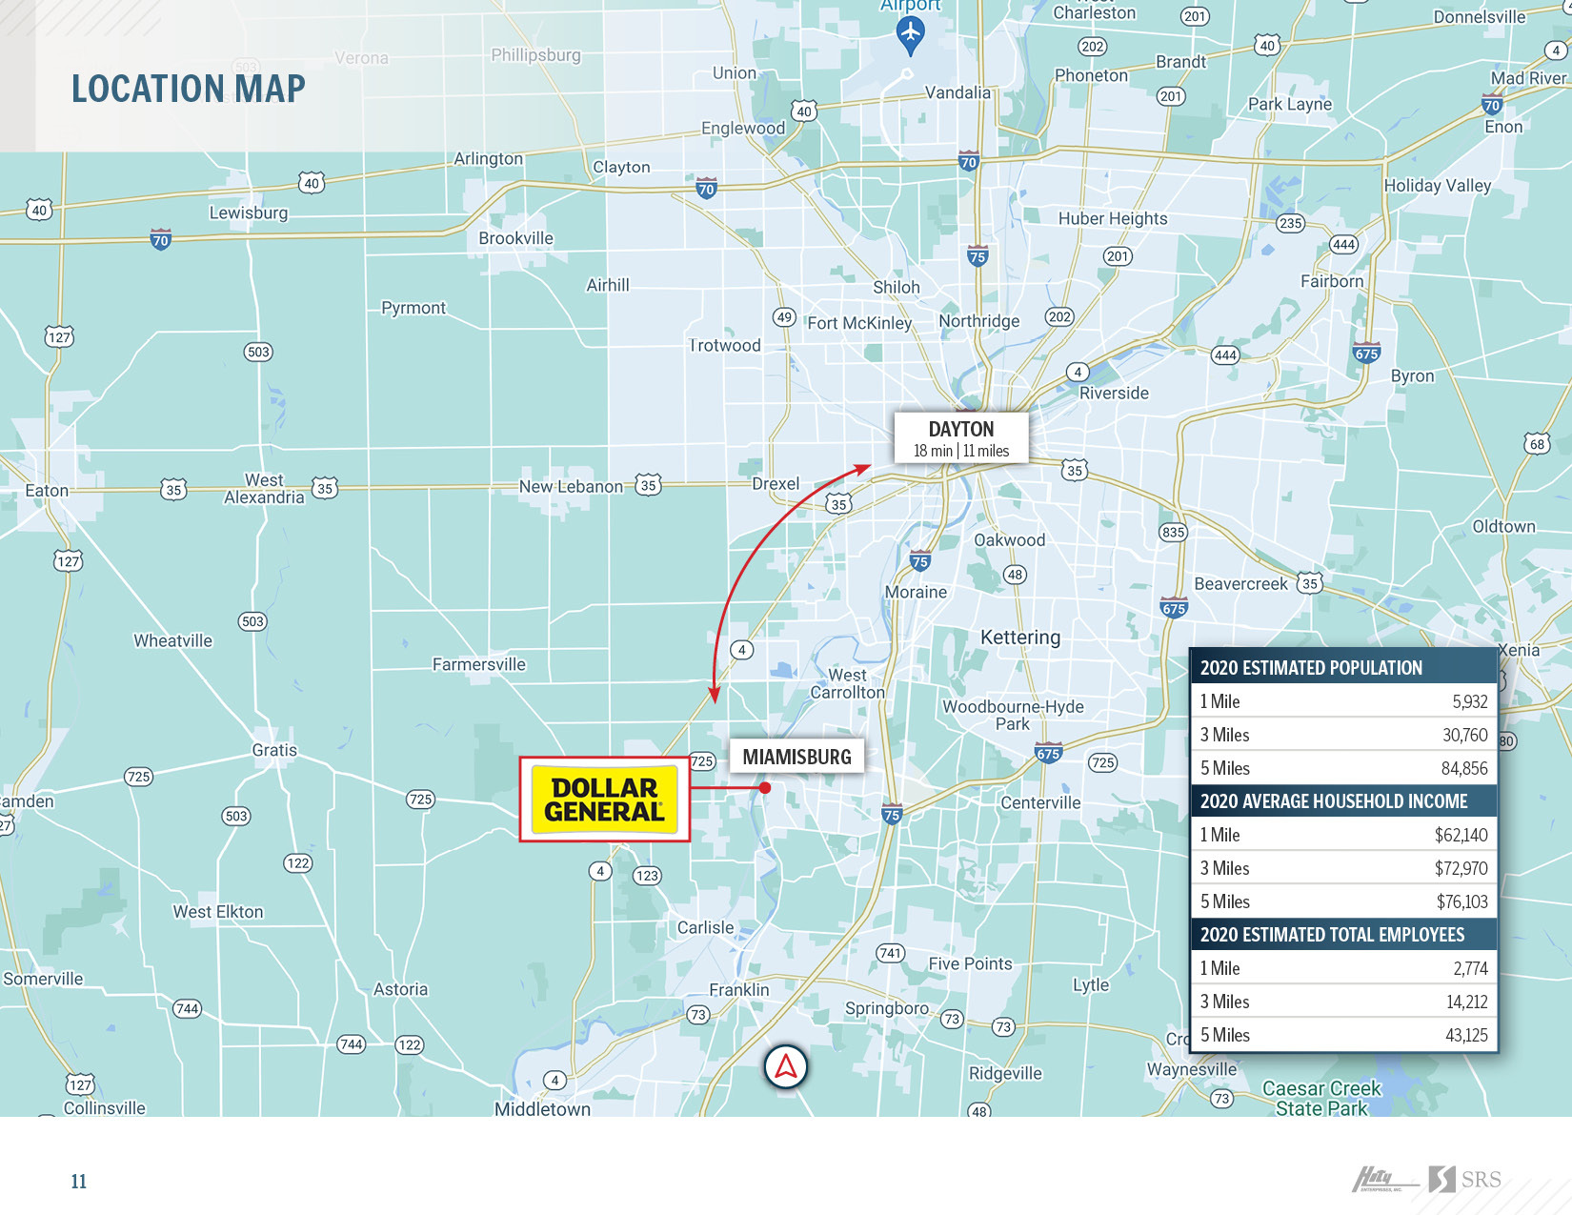Click the Hutz Enterprises logo in footer
Screen dimensions: 1572x1215
coord(1384,1180)
